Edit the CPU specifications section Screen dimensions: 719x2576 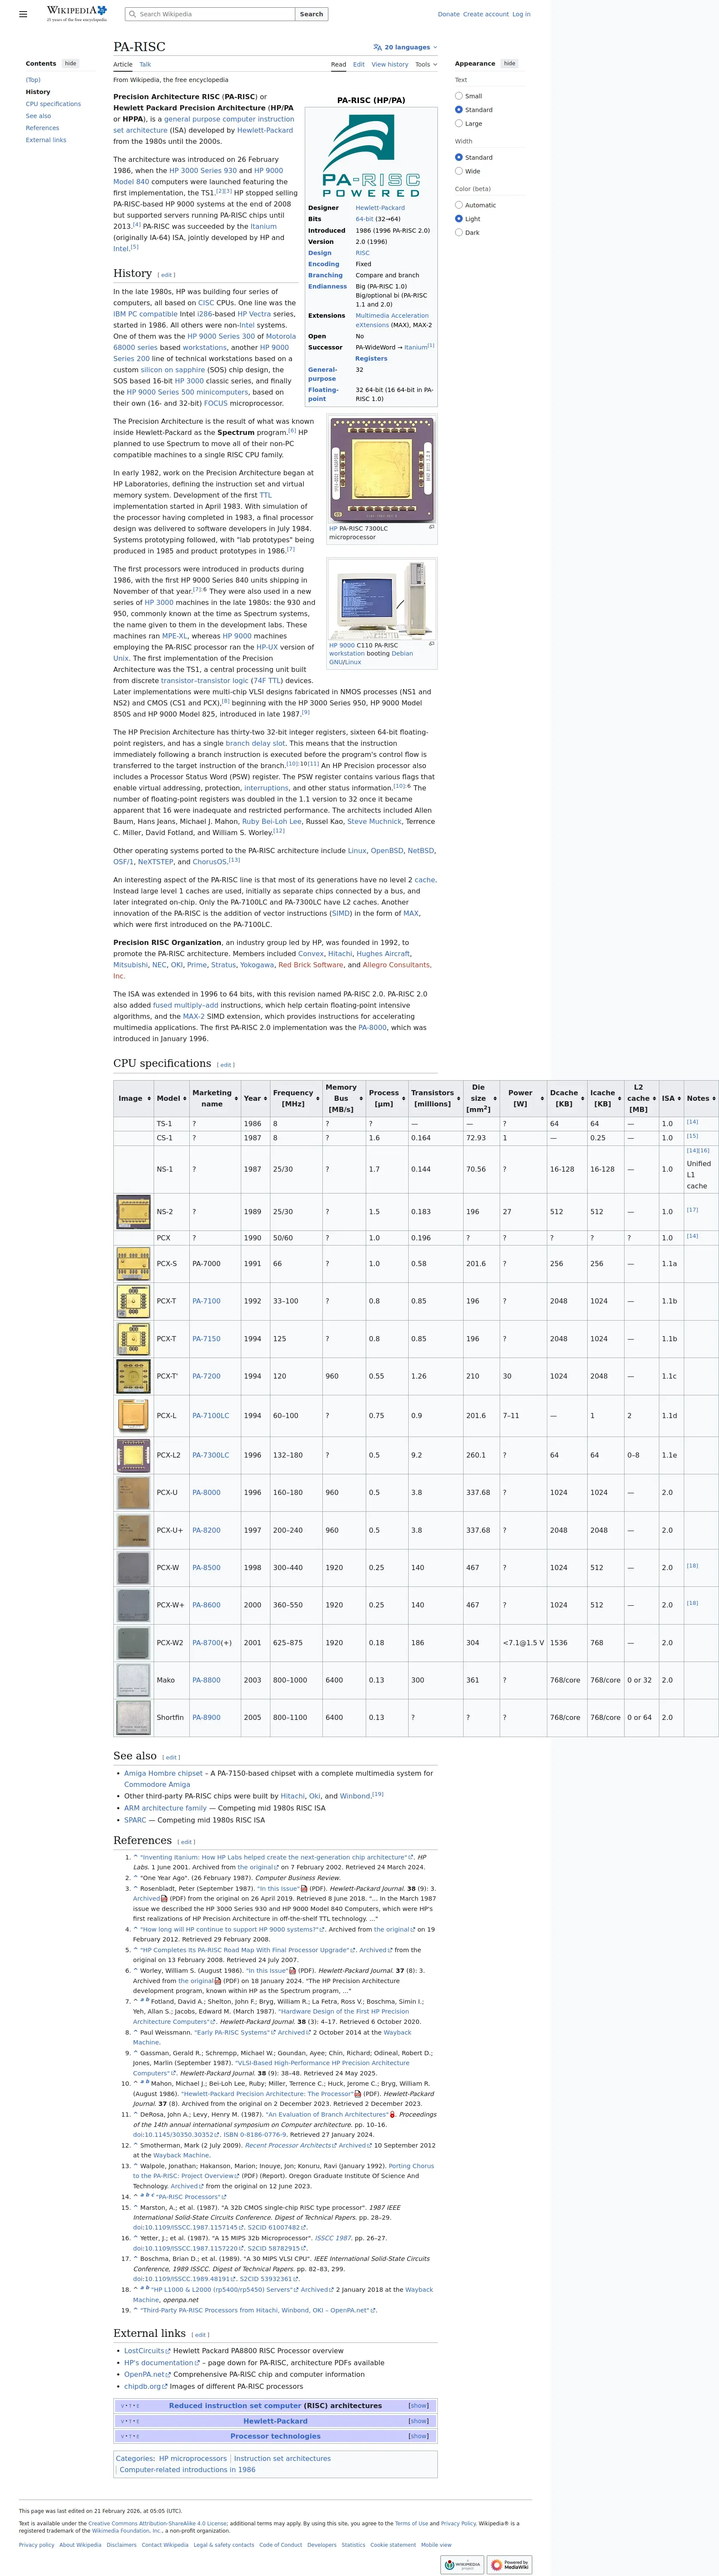pyautogui.click(x=226, y=1065)
